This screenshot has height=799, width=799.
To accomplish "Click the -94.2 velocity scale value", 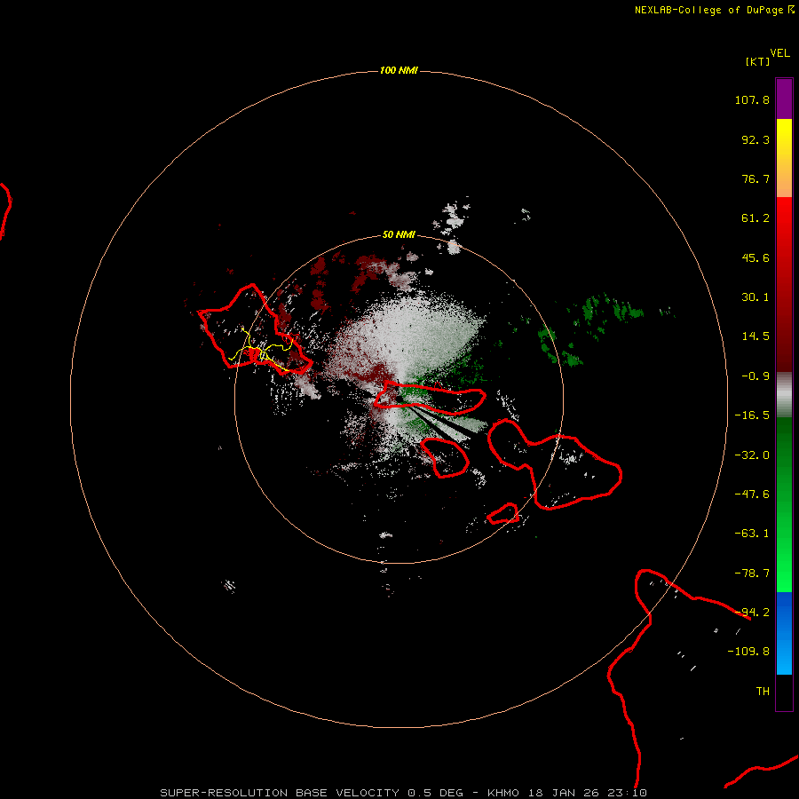I will [752, 613].
